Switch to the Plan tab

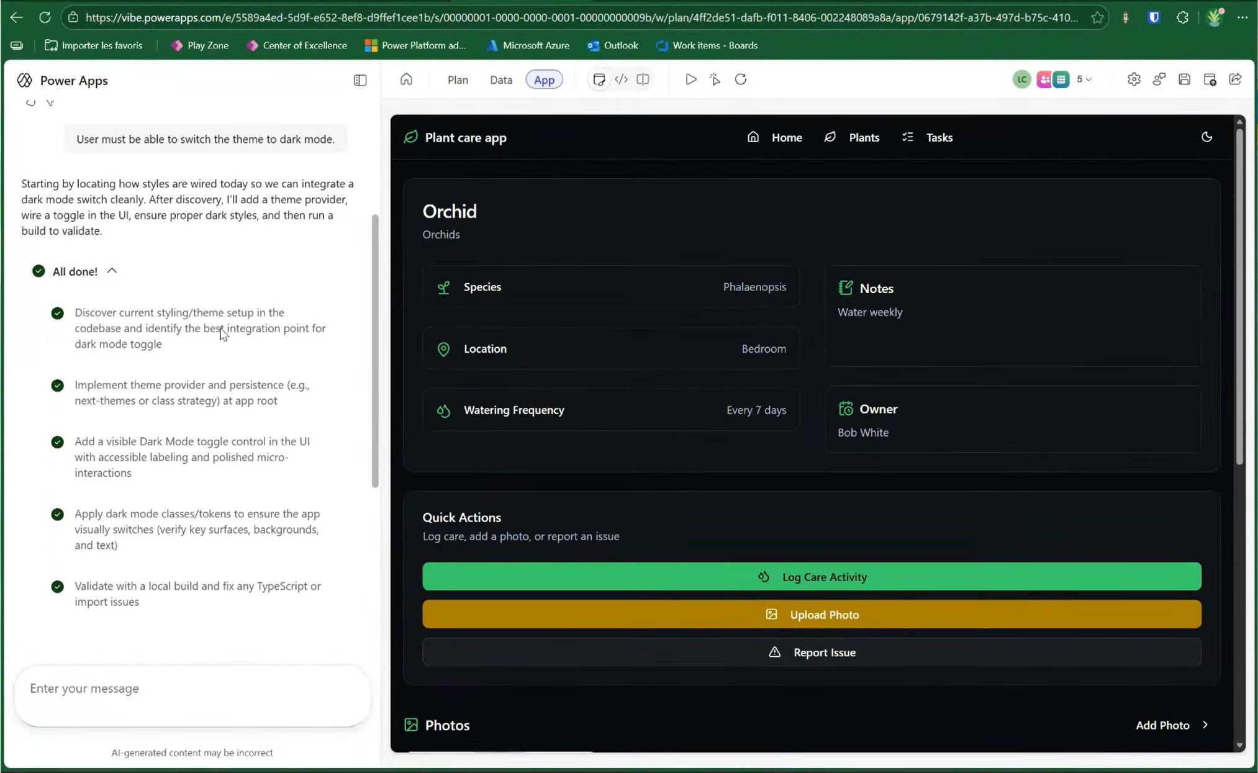coord(458,79)
